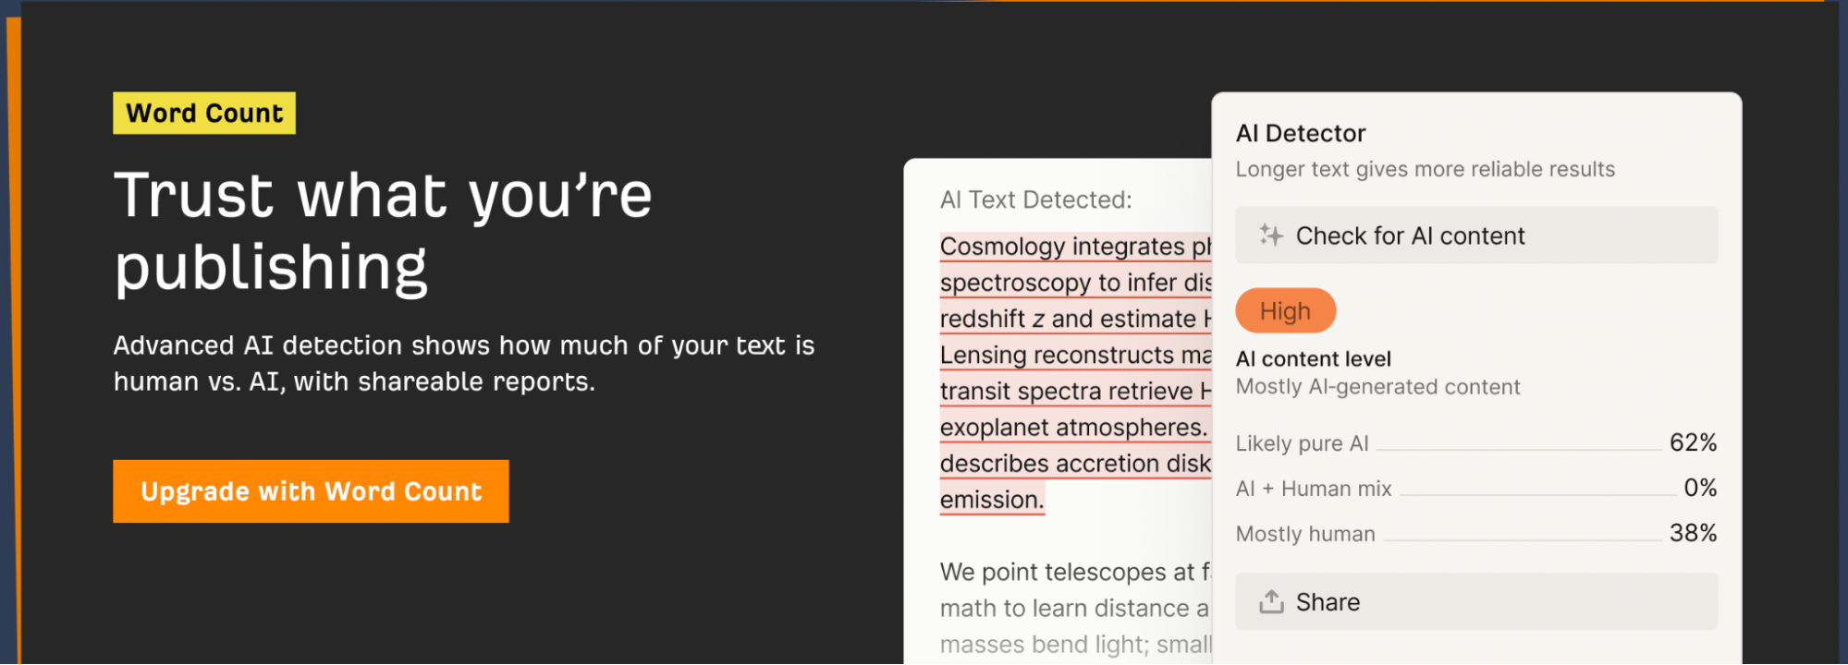Click the sparkle icon beside Check for AI content
1848x665 pixels.
[x=1271, y=236]
